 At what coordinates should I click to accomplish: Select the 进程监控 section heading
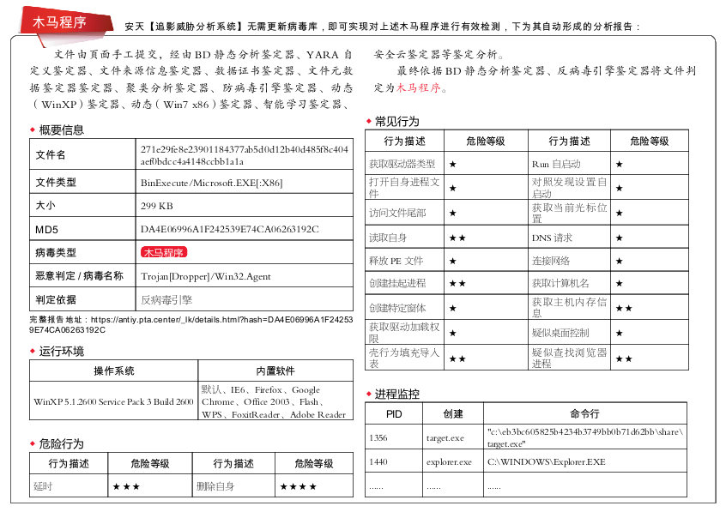(396, 395)
